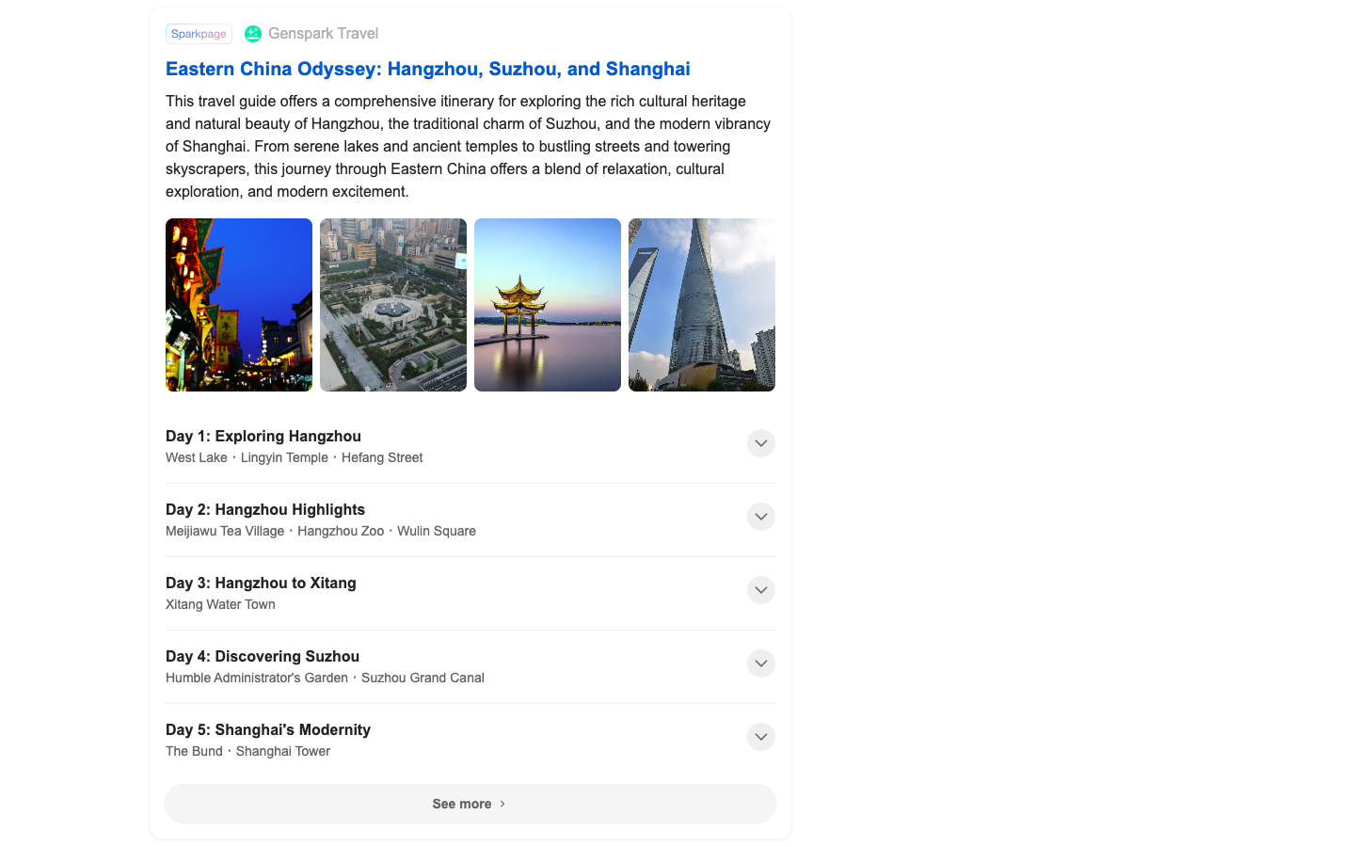The width and height of the screenshot is (1355, 847).
Task: Open the lake pavilion sunset photo
Action: (x=548, y=305)
